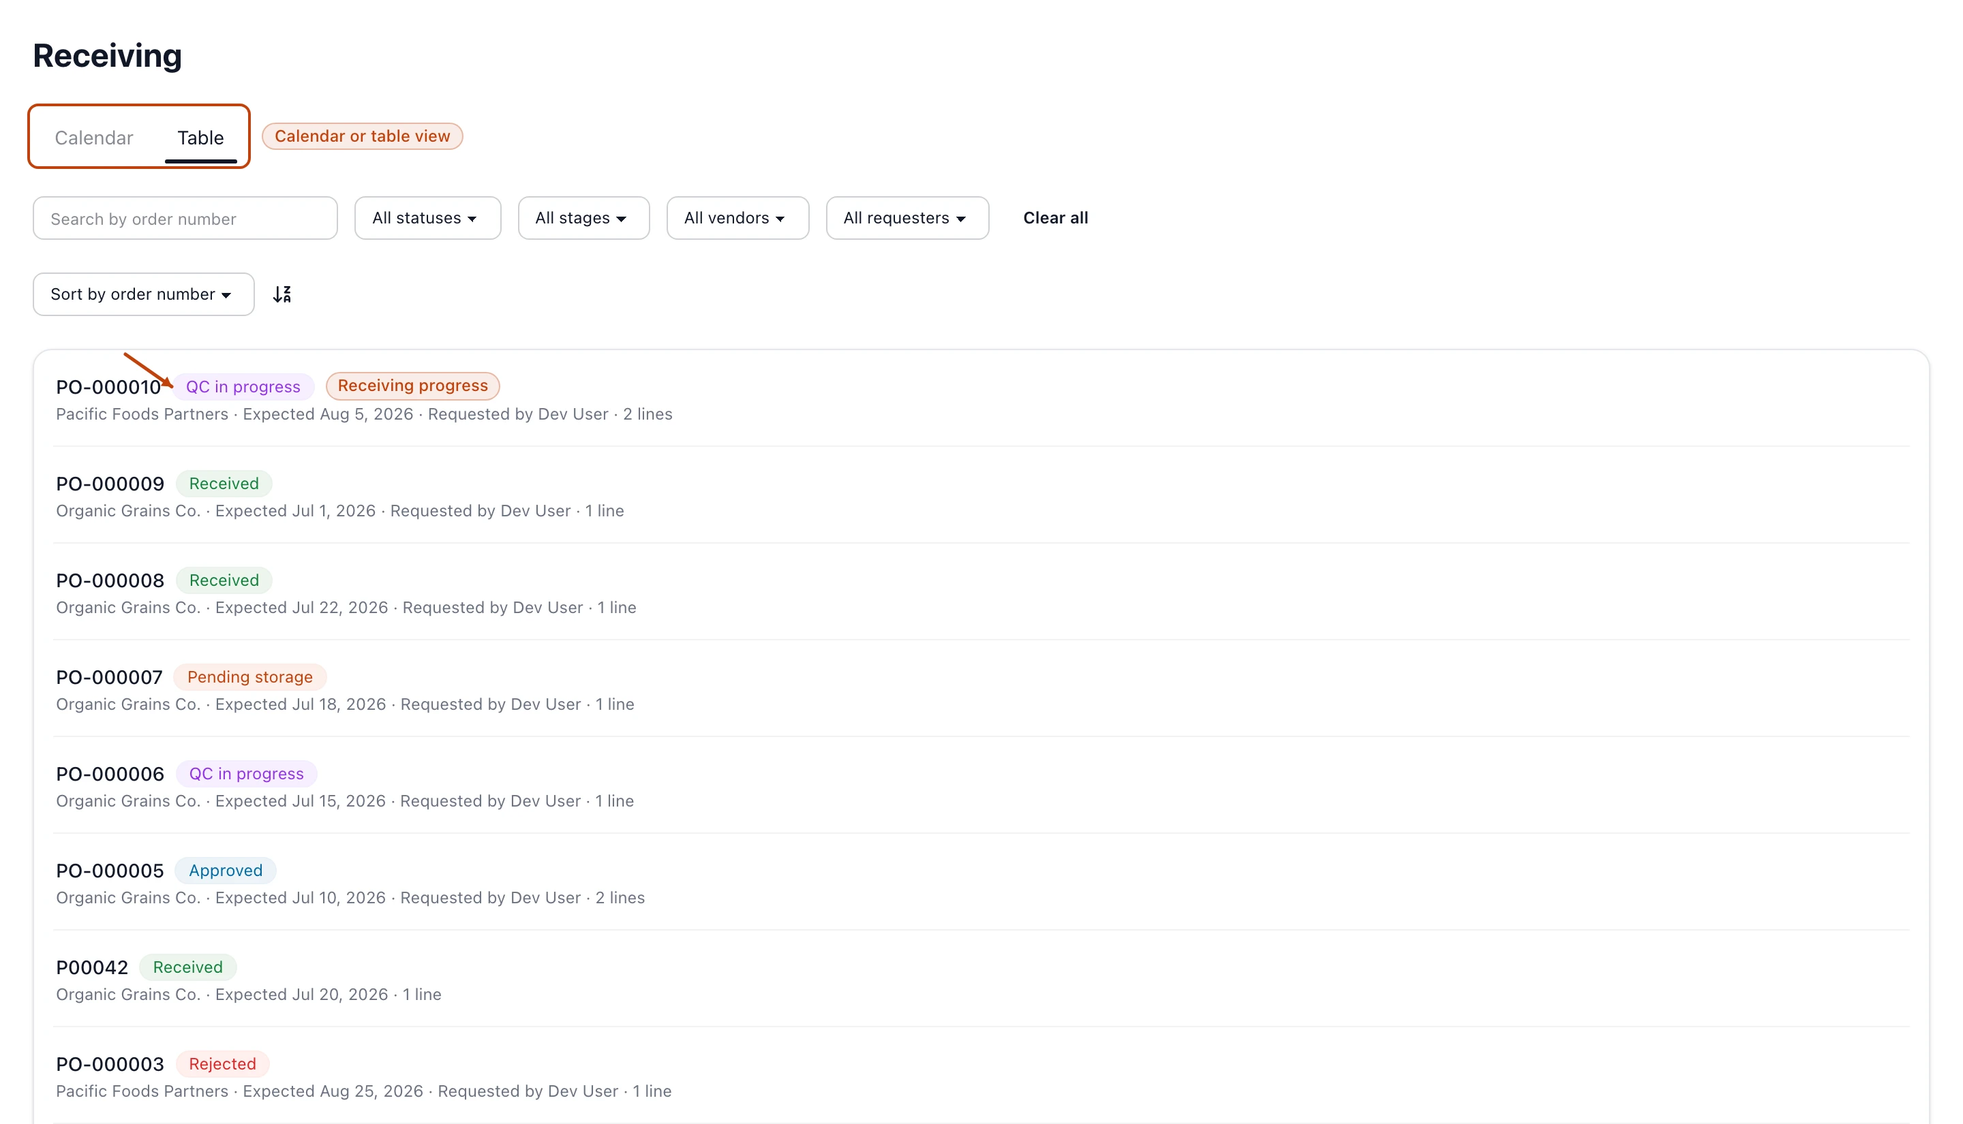This screenshot has width=1963, height=1124.
Task: Click the Expected Jul 22, 2026 details line
Action: click(346, 608)
